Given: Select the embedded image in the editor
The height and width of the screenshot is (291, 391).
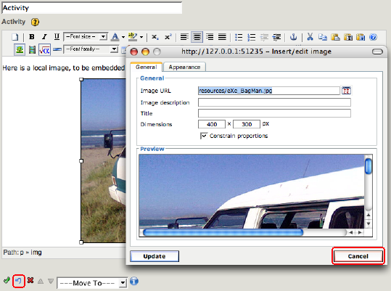Looking at the screenshot, I should pyautogui.click(x=103, y=161).
